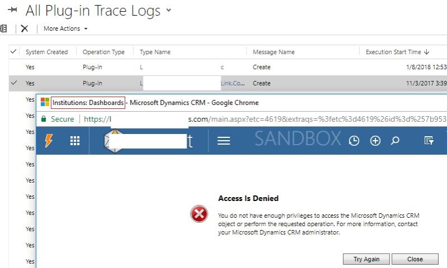Click Plug-in in the 11/3/2017 row

(x=92, y=83)
